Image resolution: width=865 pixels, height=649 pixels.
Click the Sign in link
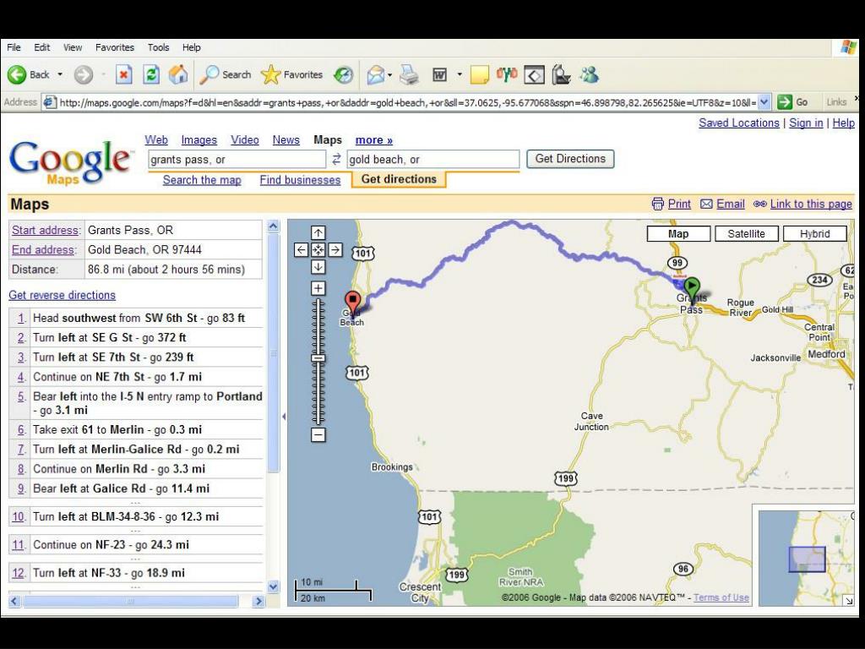(806, 123)
